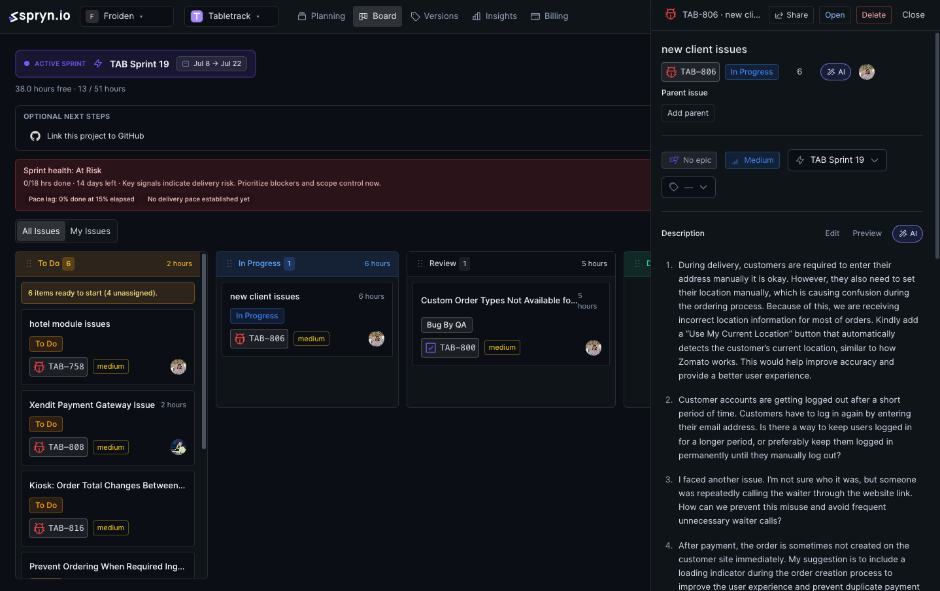Click the assignee avatar in issue panel

click(867, 72)
